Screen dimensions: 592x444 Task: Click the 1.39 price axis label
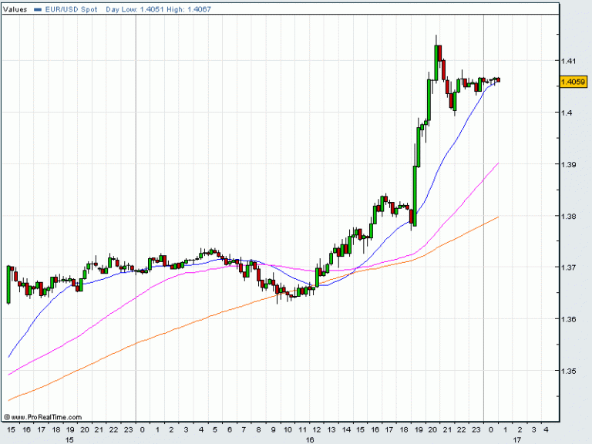click(569, 164)
